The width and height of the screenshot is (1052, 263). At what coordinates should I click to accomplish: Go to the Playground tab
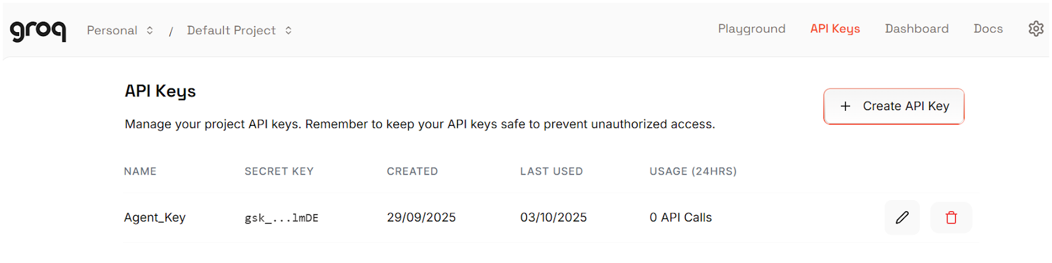(752, 29)
